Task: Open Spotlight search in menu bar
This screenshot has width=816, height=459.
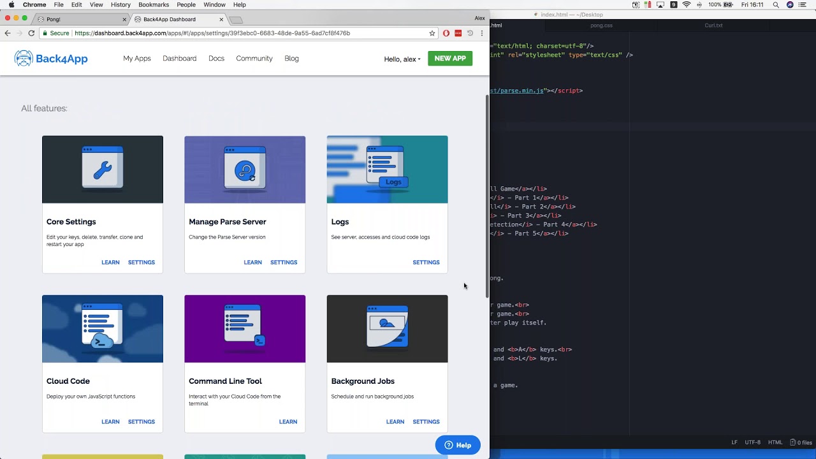Action: tap(776, 4)
